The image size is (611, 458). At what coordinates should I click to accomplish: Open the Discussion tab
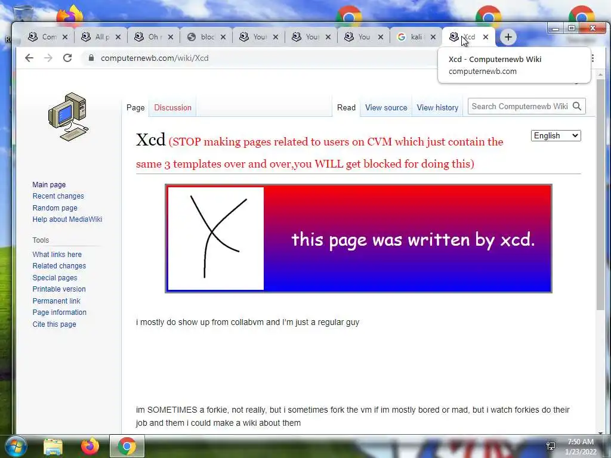click(x=172, y=107)
